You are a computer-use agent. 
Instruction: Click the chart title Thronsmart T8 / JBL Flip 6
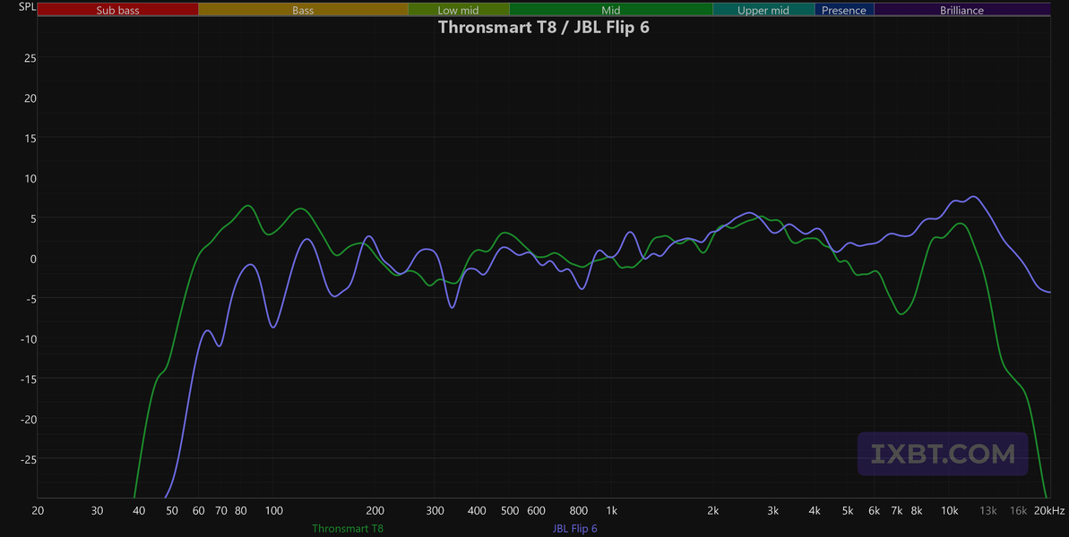543,27
